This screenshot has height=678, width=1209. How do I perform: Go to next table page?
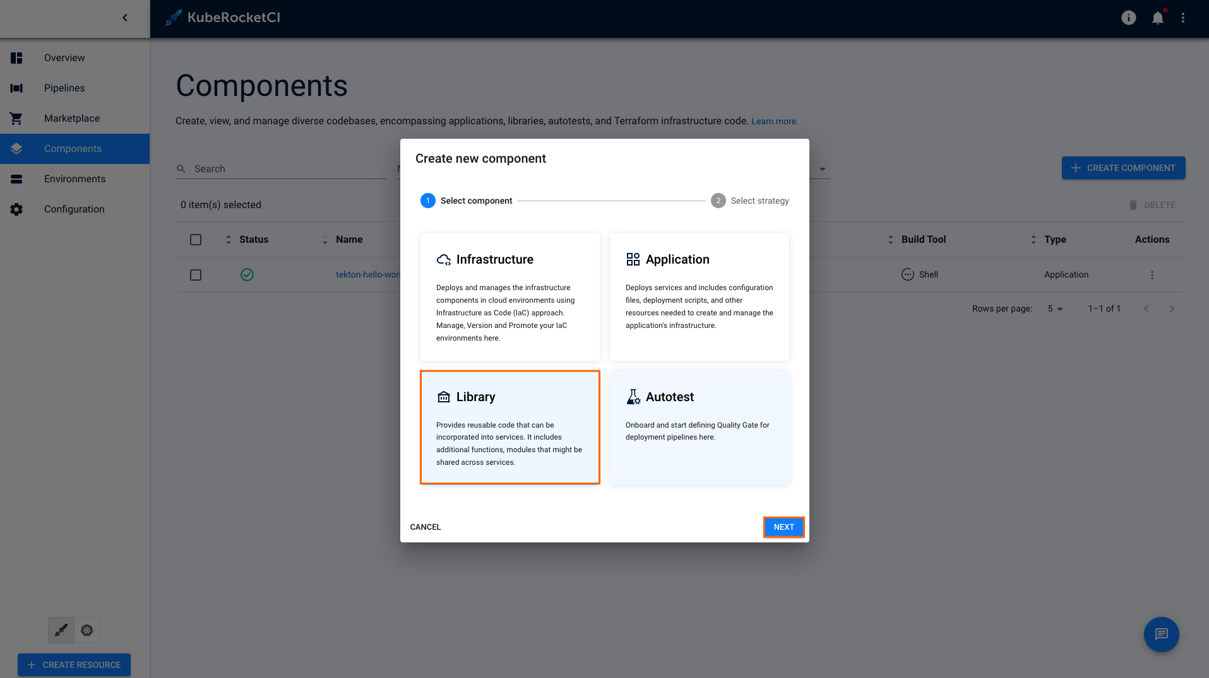pyautogui.click(x=1172, y=308)
